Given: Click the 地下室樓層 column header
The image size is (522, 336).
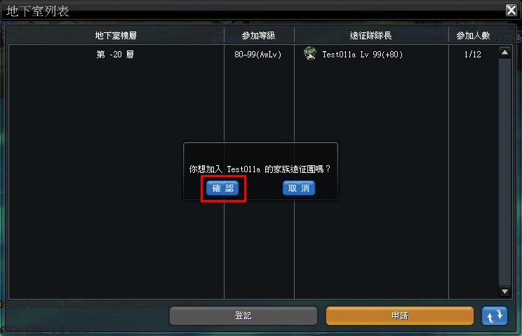Looking at the screenshot, I should pyautogui.click(x=116, y=36).
